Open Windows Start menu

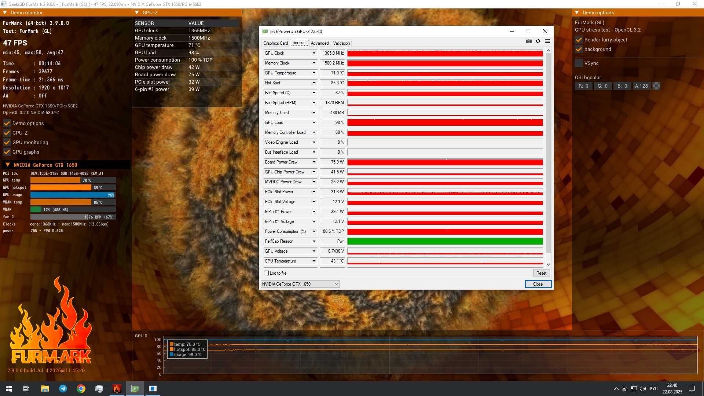click(9, 389)
